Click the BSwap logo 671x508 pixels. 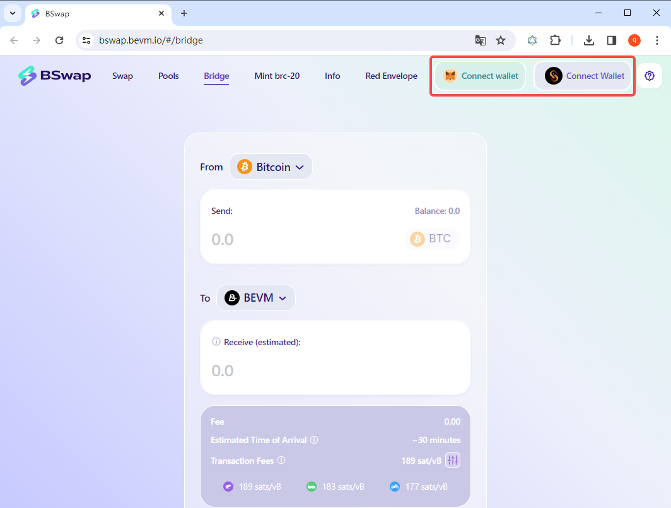pyautogui.click(x=54, y=75)
